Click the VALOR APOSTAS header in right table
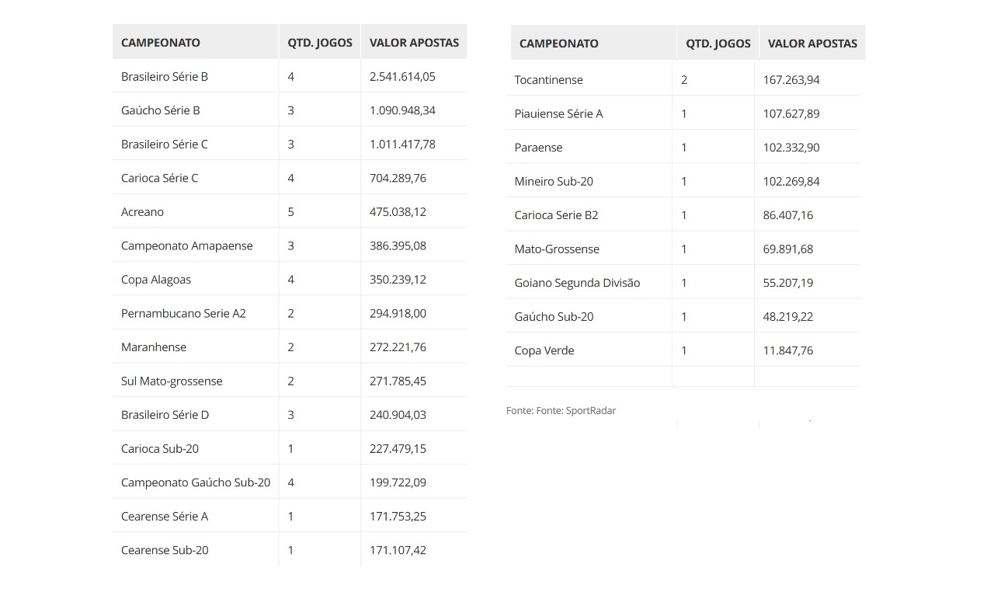 (812, 44)
